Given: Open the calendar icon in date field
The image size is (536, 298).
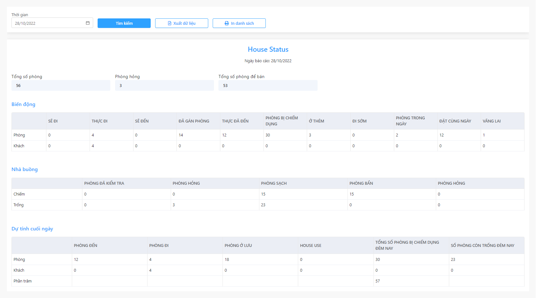Looking at the screenshot, I should point(88,23).
